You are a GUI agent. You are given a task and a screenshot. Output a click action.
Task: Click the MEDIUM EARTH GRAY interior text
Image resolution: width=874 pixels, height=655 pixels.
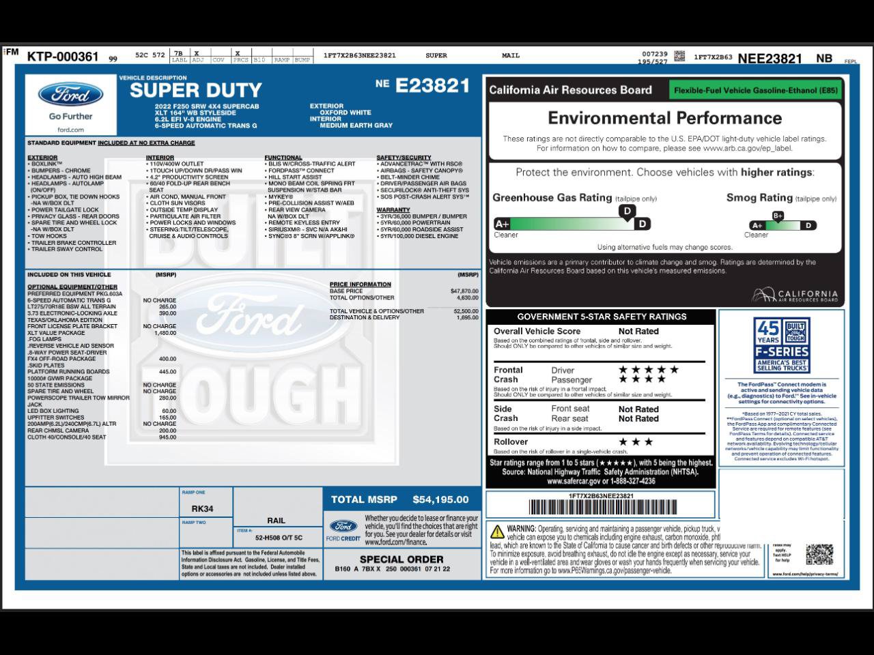[x=356, y=126]
